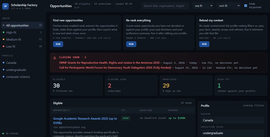Click the HIGH fit badge on Google awards
Image resolution: width=270 pixels, height=137 pixels.
point(126,118)
